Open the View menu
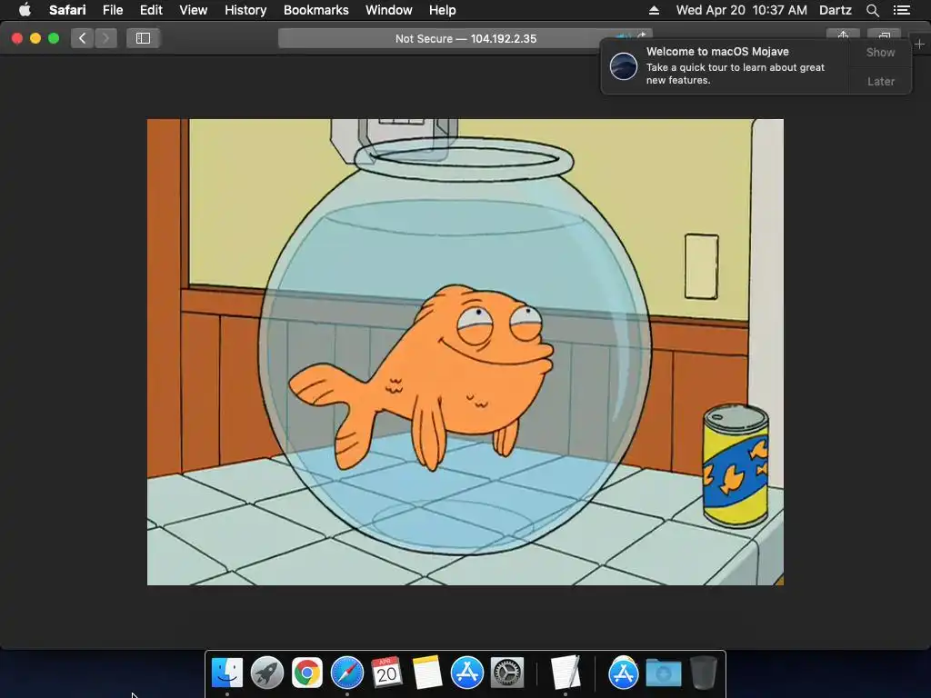 pos(193,10)
